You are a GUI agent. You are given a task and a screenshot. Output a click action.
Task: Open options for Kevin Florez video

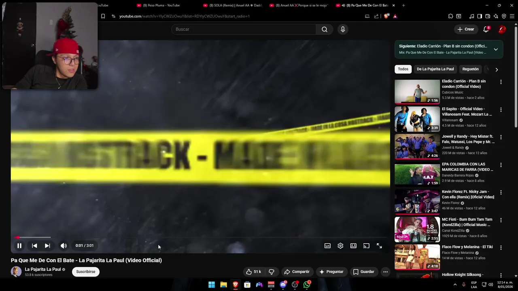tap(501, 192)
